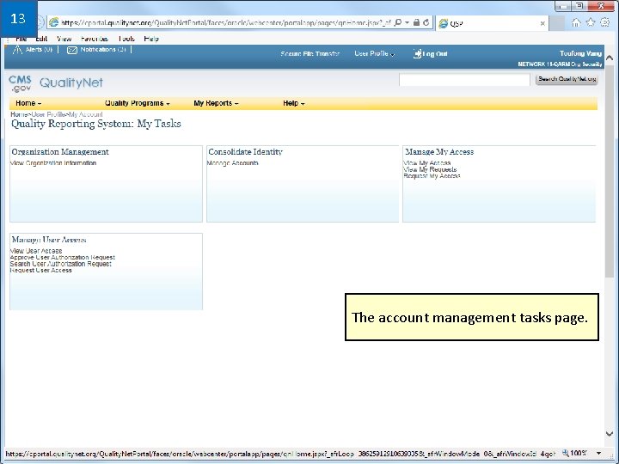This screenshot has width=619, height=464.
Task: Click the User Profile breadcrumb link
Action: click(48, 114)
